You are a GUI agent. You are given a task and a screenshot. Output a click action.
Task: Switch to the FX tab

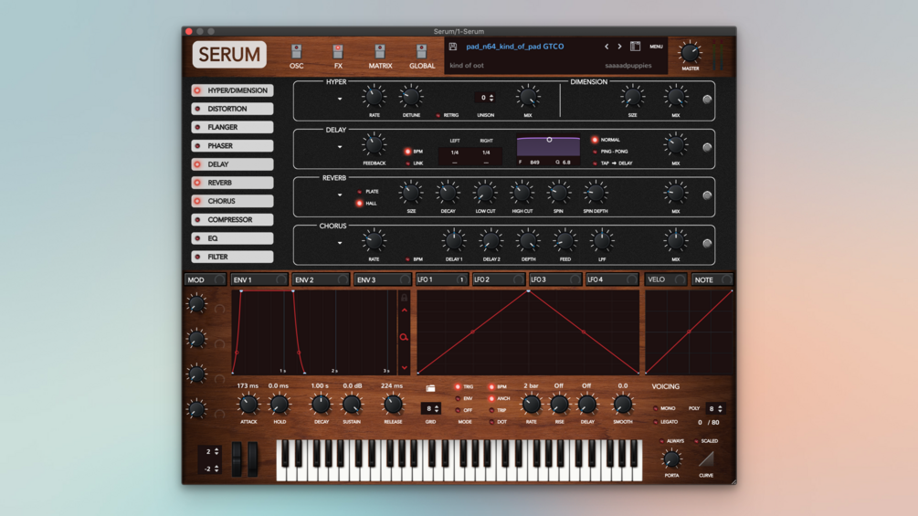(338, 57)
